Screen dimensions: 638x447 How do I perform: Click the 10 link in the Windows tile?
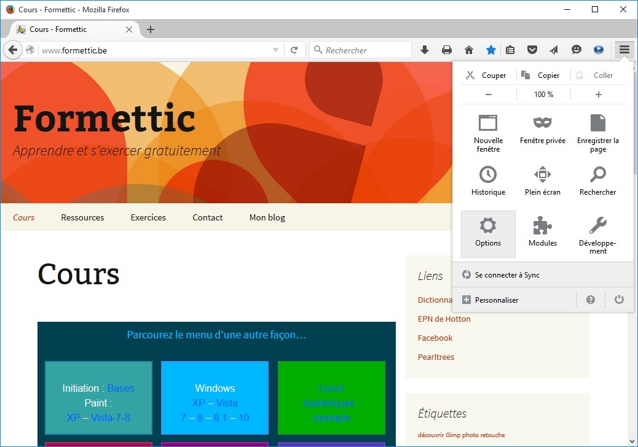244,418
